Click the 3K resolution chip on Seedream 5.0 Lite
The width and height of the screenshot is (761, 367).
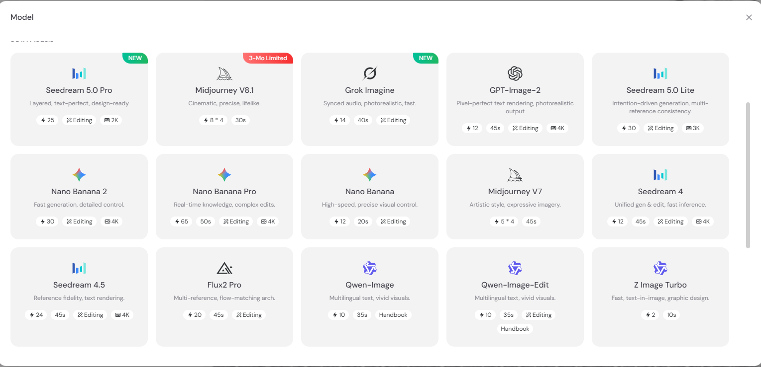(x=692, y=128)
